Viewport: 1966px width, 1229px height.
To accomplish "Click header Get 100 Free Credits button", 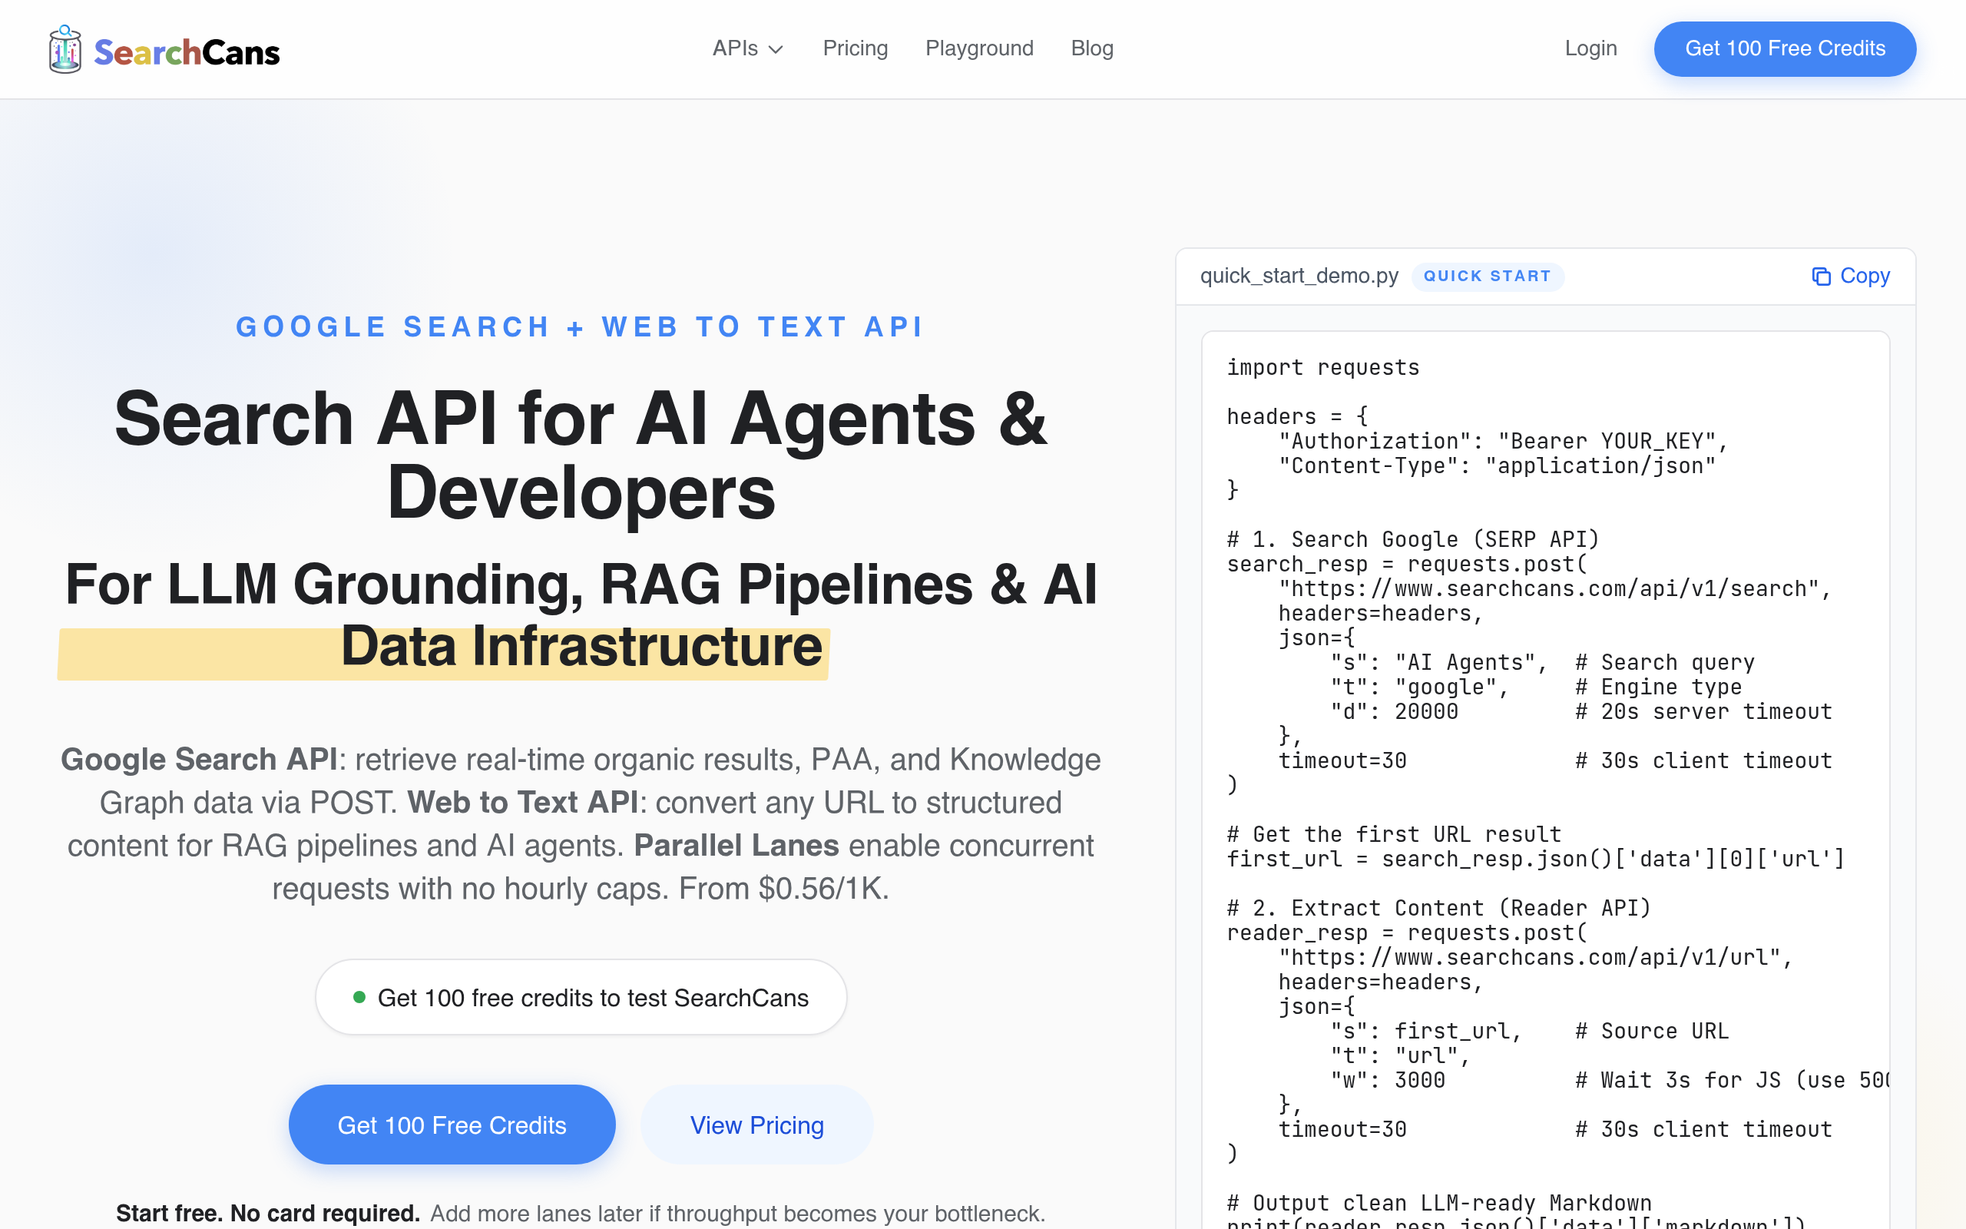I will pos(1785,48).
